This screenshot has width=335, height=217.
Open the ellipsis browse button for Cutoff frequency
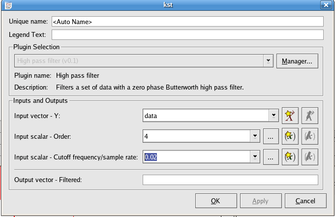pos(271,157)
